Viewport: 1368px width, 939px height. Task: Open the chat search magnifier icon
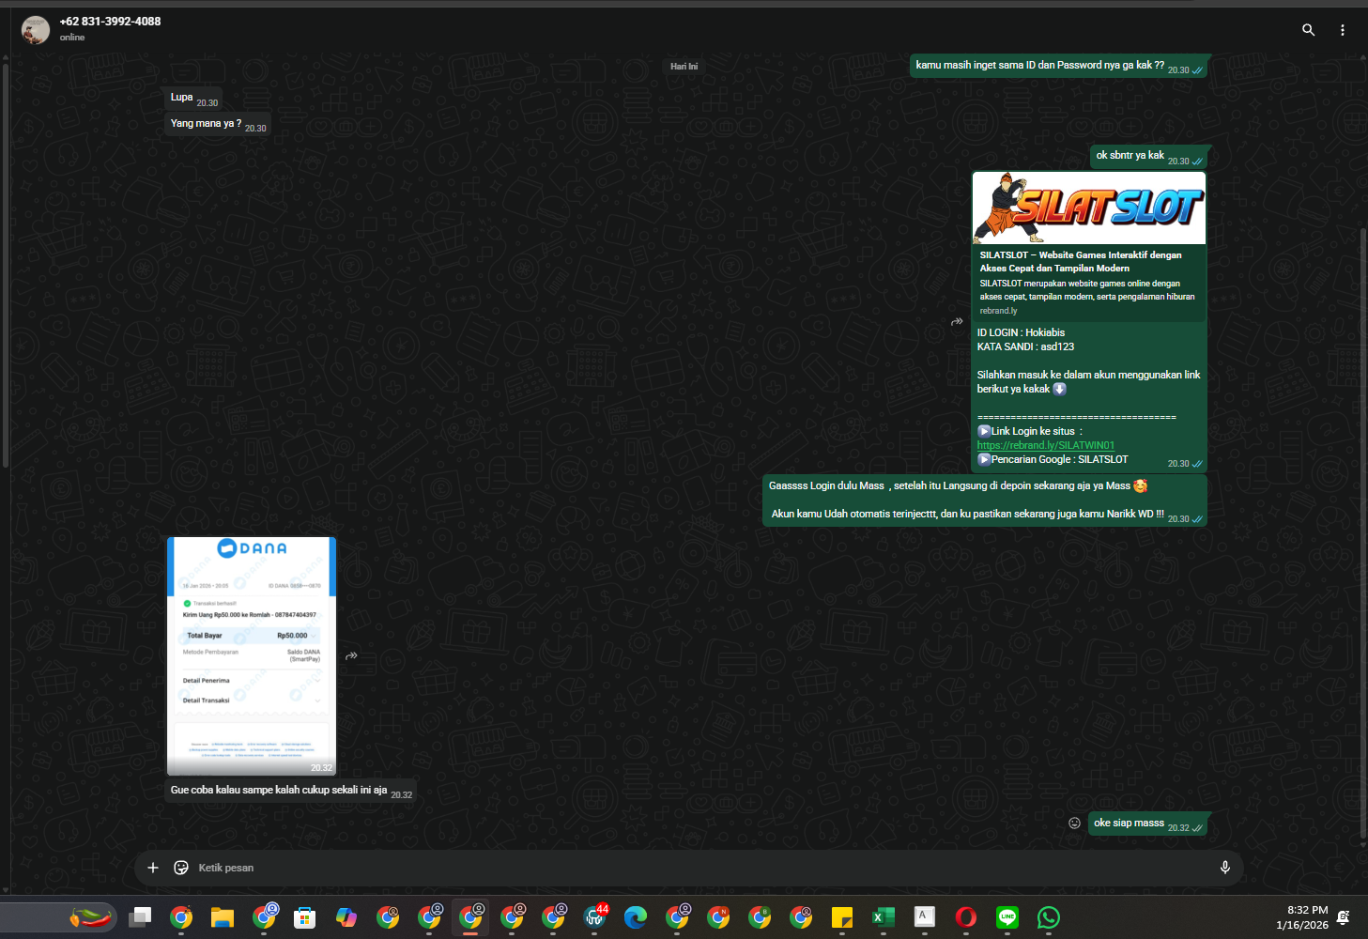(x=1308, y=30)
